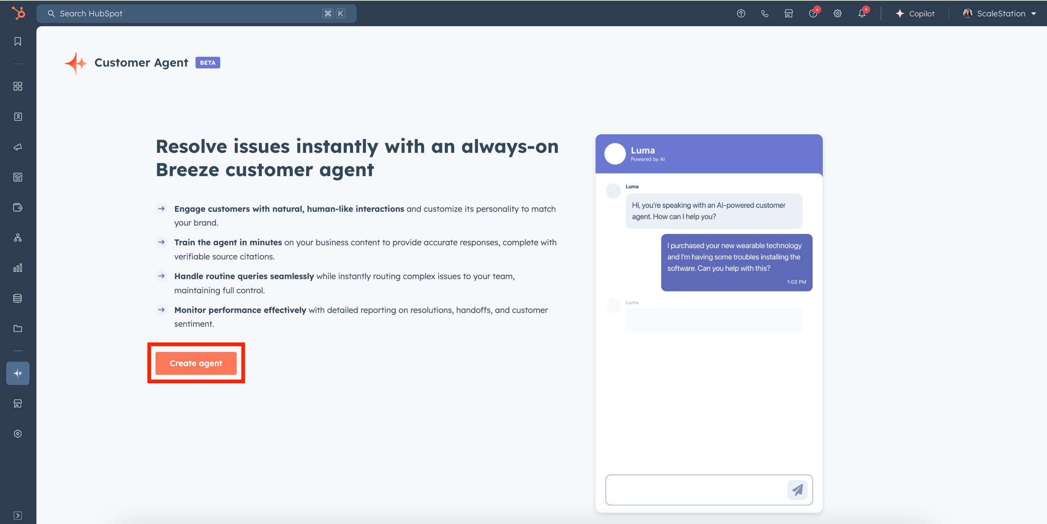Open the settings gear icon
Screen dimensions: 1047x524
(837, 13)
